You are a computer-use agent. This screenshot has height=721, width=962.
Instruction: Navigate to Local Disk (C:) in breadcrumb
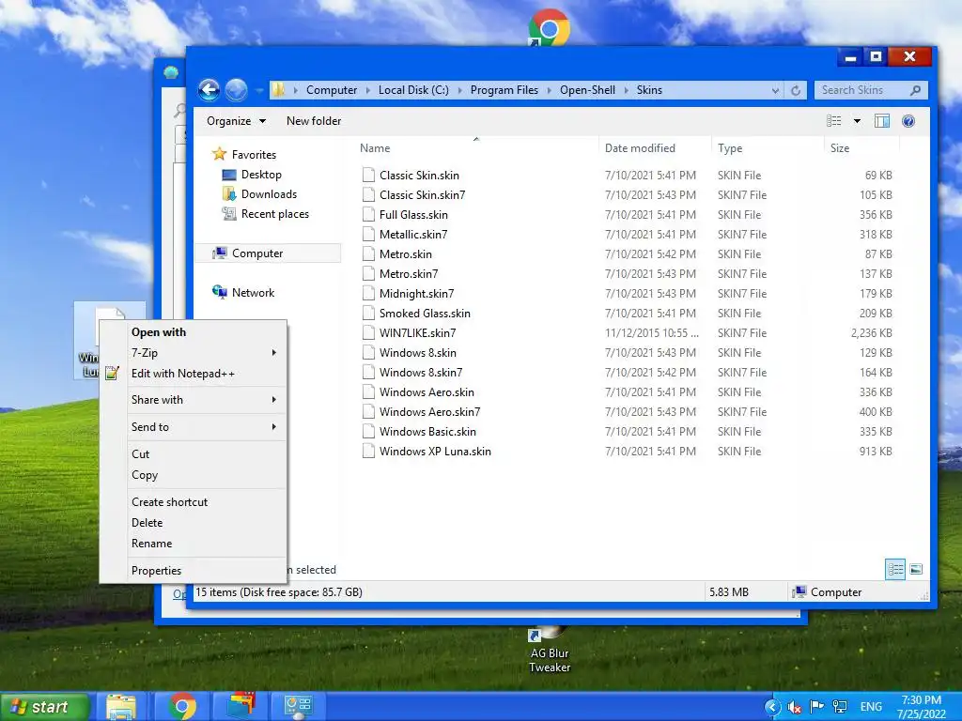click(413, 90)
